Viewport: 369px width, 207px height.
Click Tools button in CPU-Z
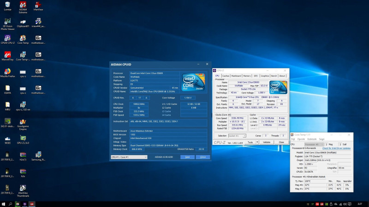(x=250, y=142)
